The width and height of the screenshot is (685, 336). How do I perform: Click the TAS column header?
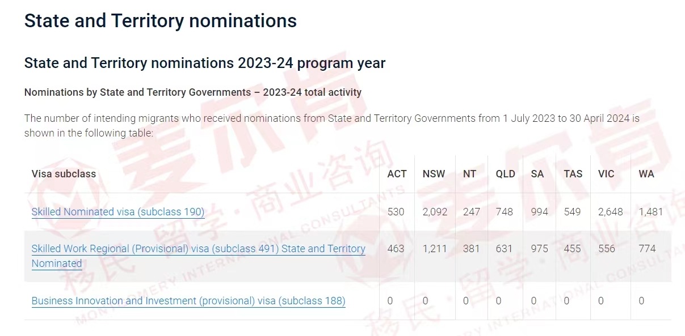(573, 174)
